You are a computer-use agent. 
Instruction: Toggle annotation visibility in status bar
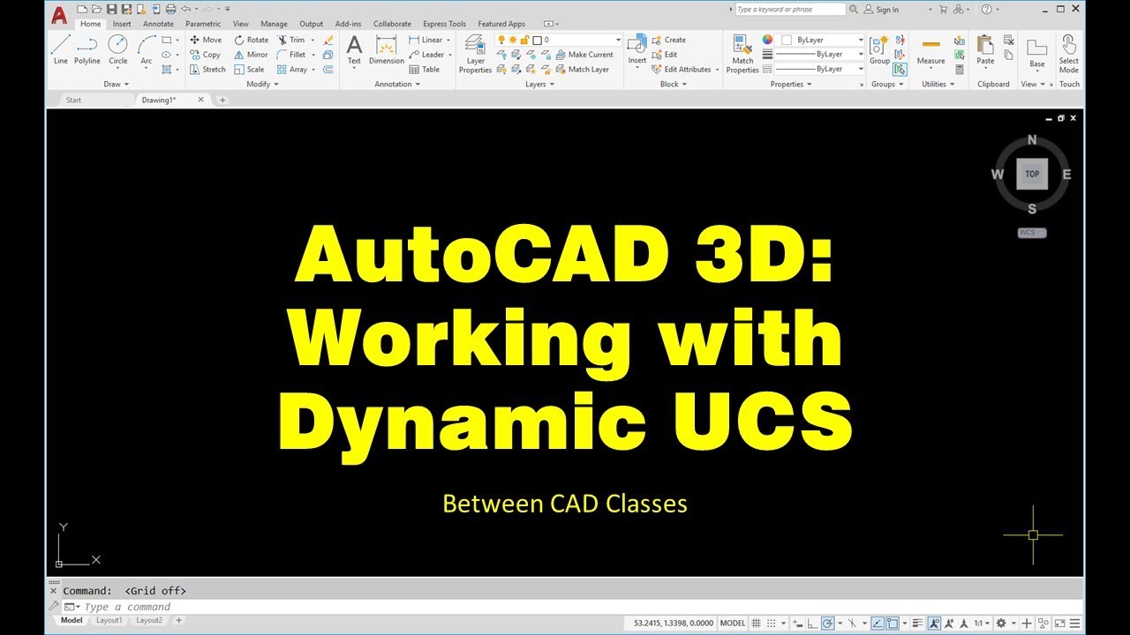[x=934, y=622]
